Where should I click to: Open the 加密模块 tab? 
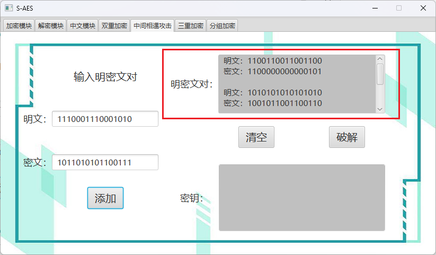pyautogui.click(x=19, y=25)
